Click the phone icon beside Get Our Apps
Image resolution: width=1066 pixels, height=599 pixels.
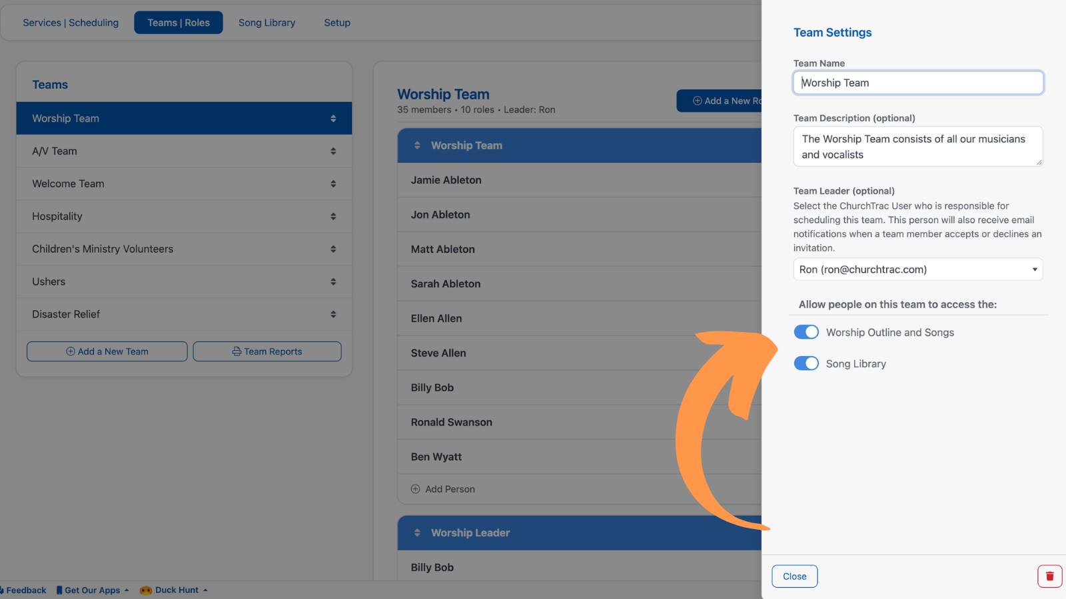tap(59, 590)
